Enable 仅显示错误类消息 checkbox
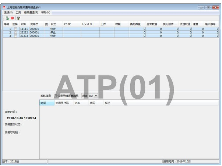The width and height of the screenshot is (222, 166). (56, 96)
